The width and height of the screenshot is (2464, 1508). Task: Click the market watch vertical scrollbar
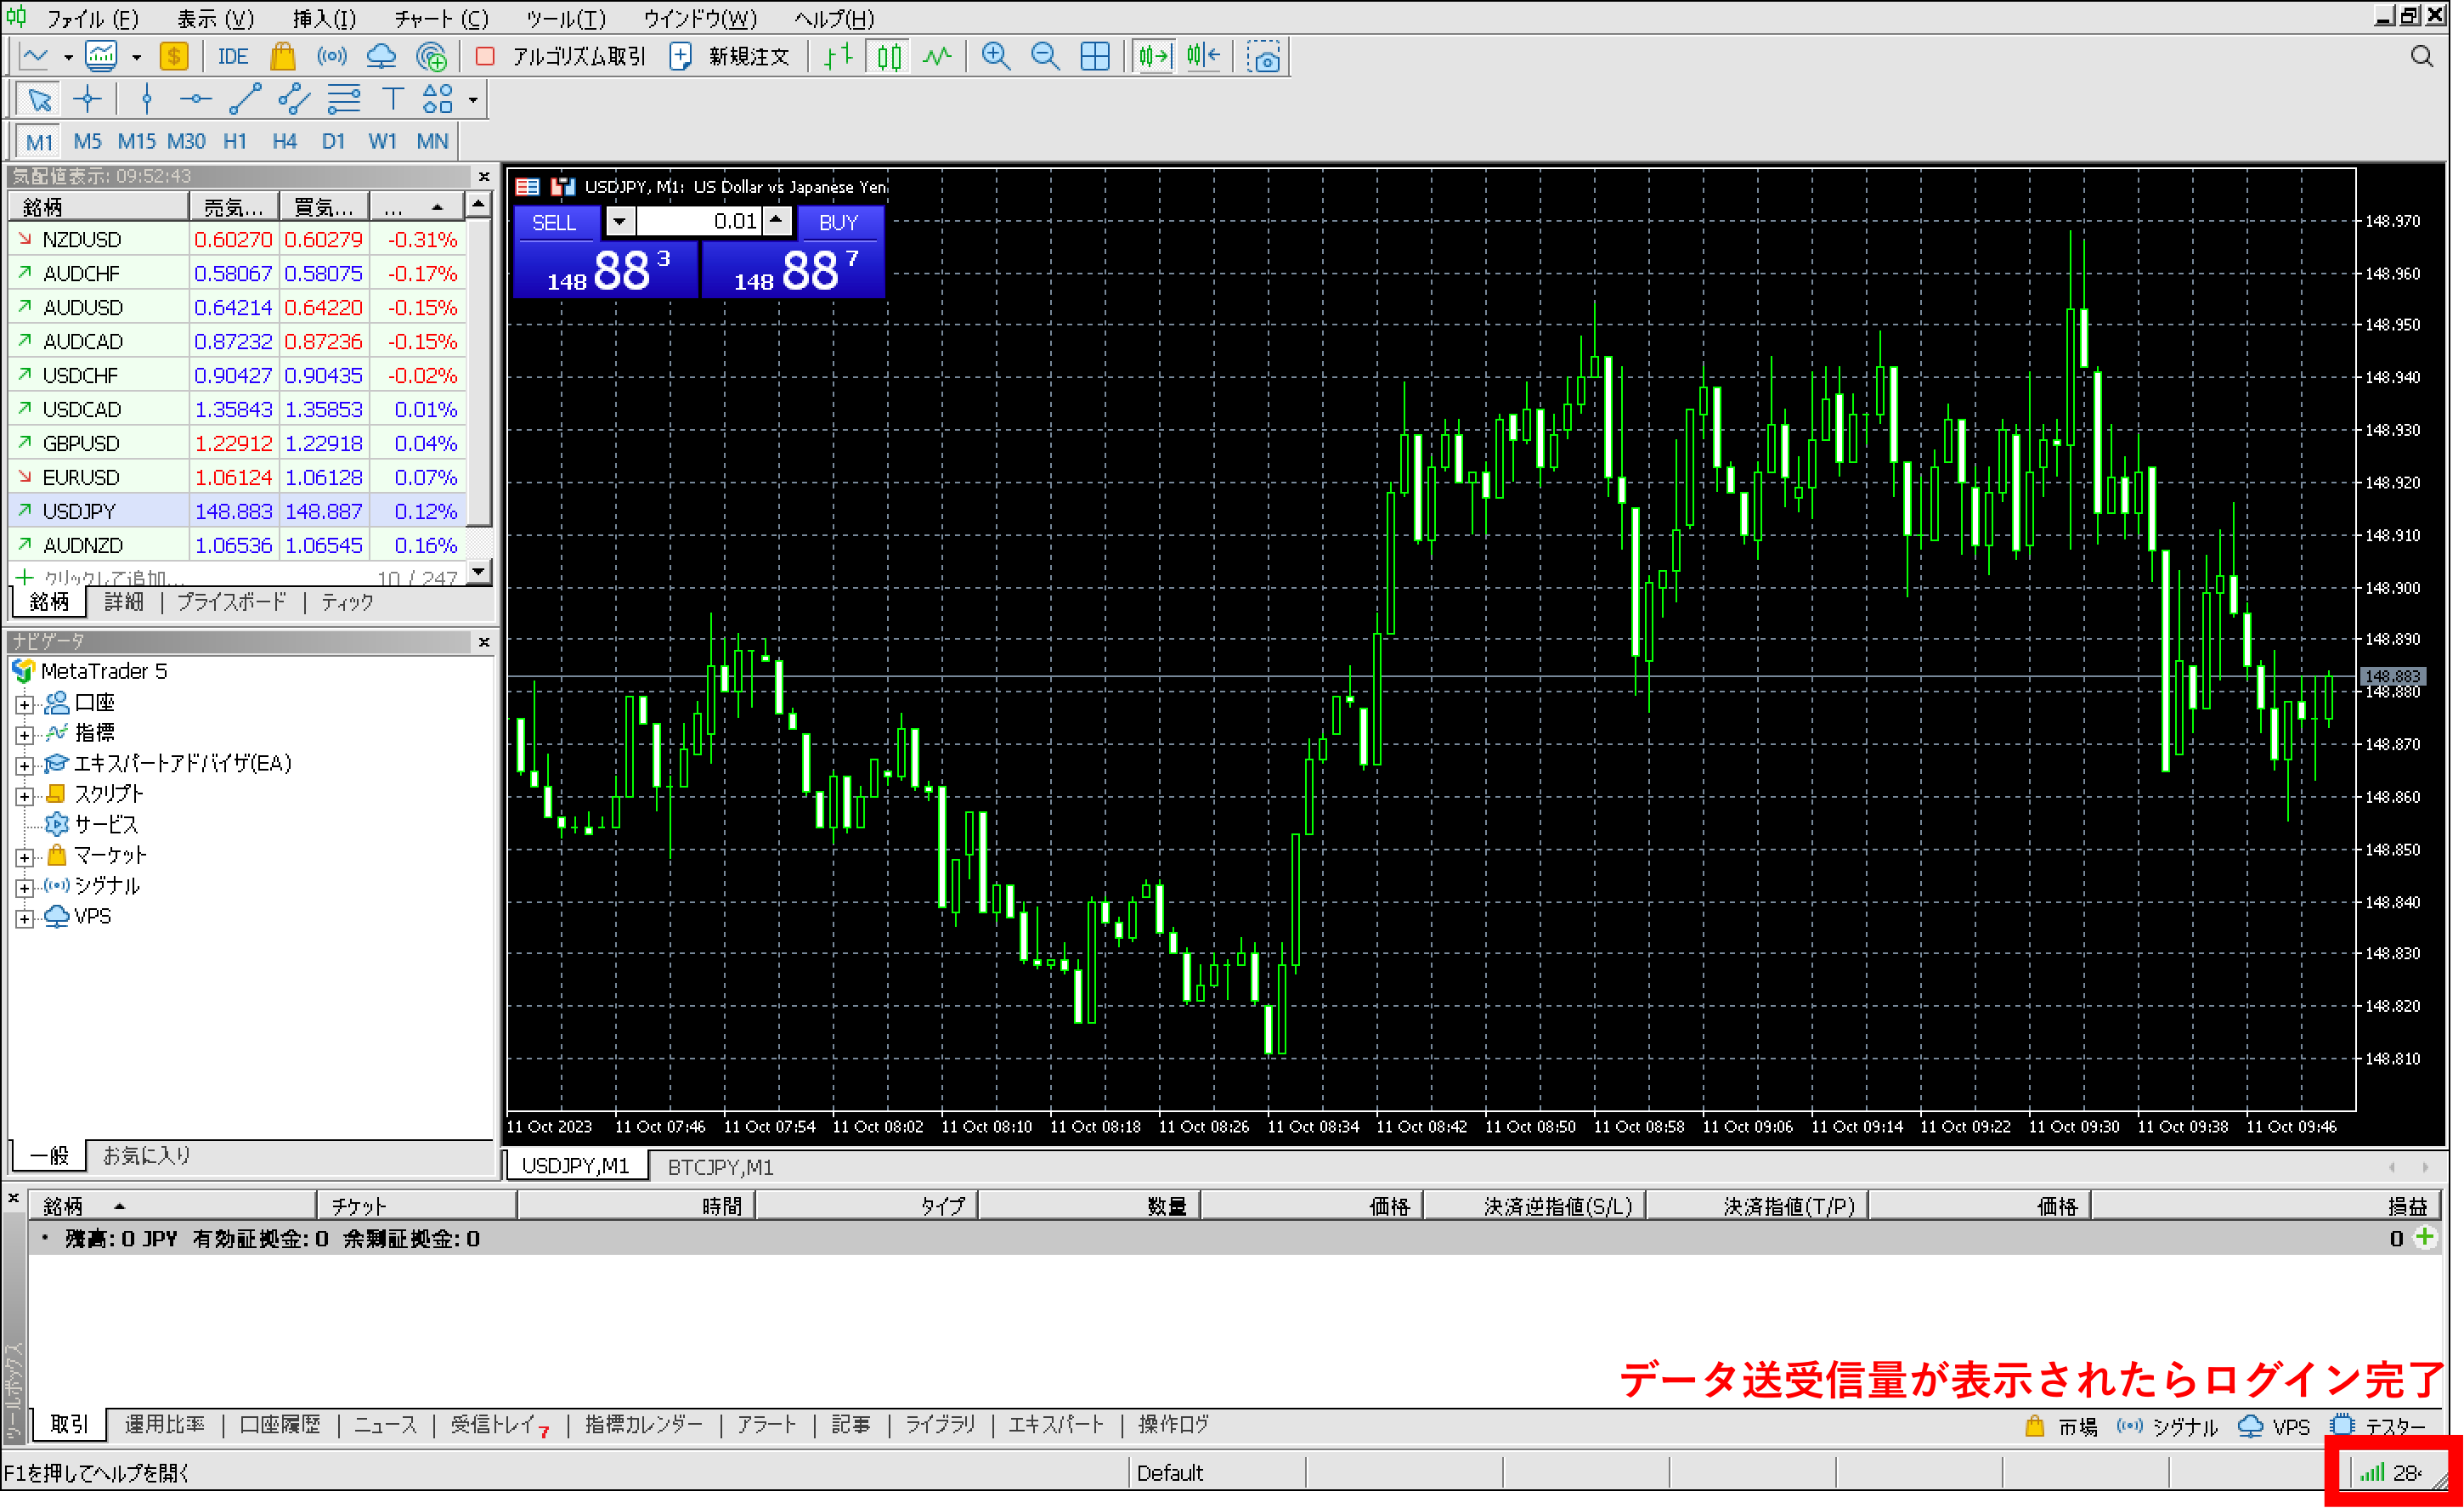click(479, 380)
